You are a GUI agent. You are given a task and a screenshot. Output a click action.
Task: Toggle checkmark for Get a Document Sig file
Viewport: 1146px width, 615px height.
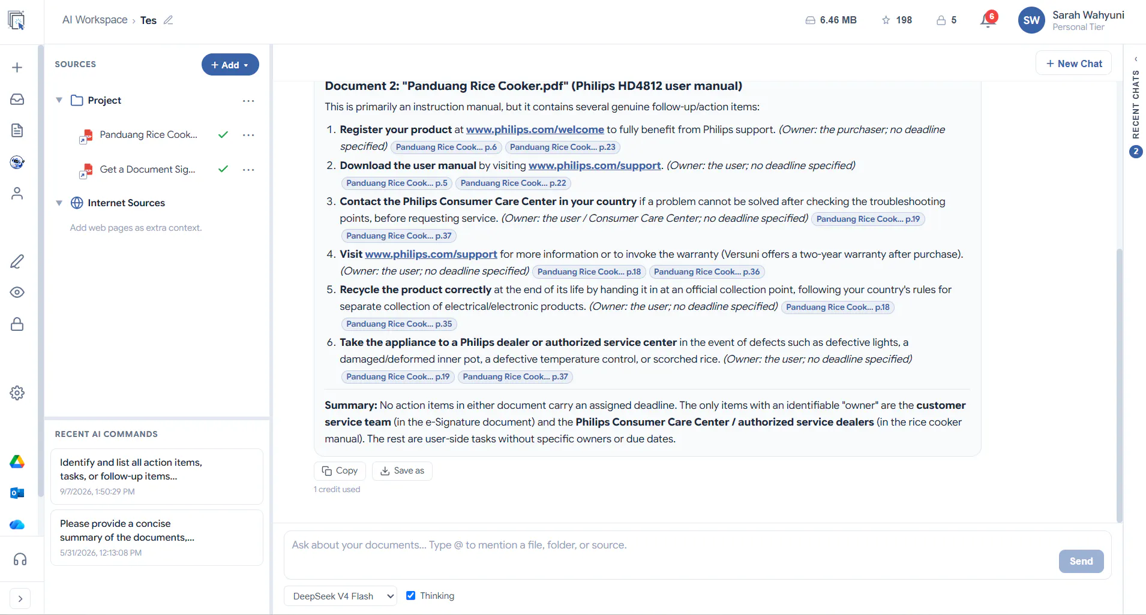coord(223,169)
